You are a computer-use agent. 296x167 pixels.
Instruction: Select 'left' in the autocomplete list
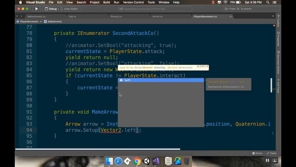(161, 80)
